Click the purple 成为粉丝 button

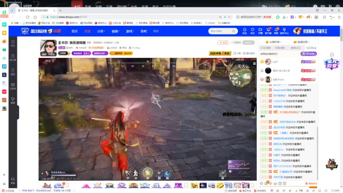point(308,54)
